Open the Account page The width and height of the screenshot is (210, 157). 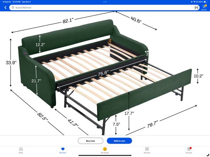click(189, 150)
